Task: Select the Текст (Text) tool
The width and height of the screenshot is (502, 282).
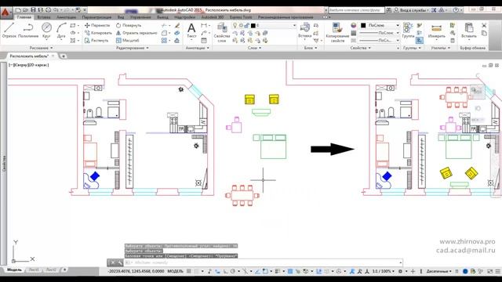Action: 191,31
